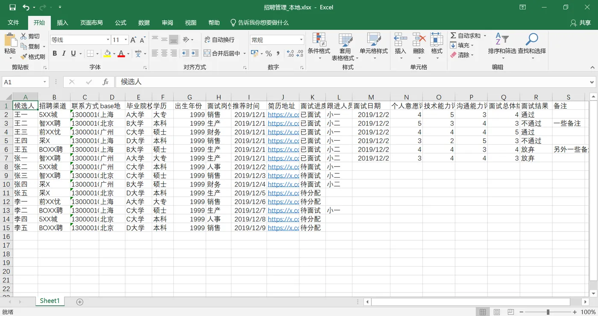Click the increase decimal icon

290,53
